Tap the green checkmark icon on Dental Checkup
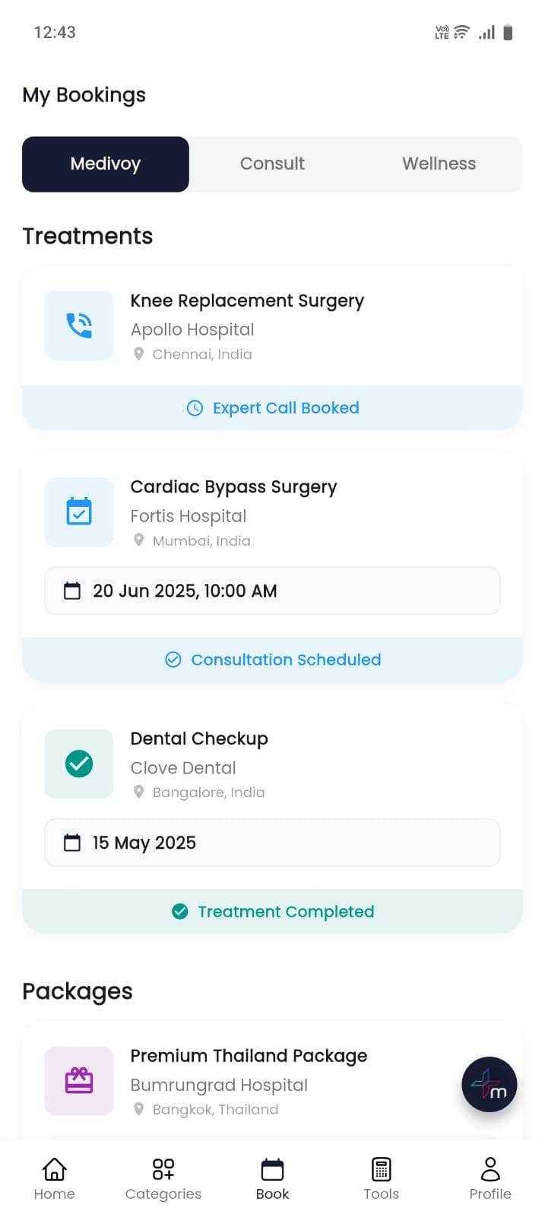The height and width of the screenshot is (1218, 545). tap(78, 764)
